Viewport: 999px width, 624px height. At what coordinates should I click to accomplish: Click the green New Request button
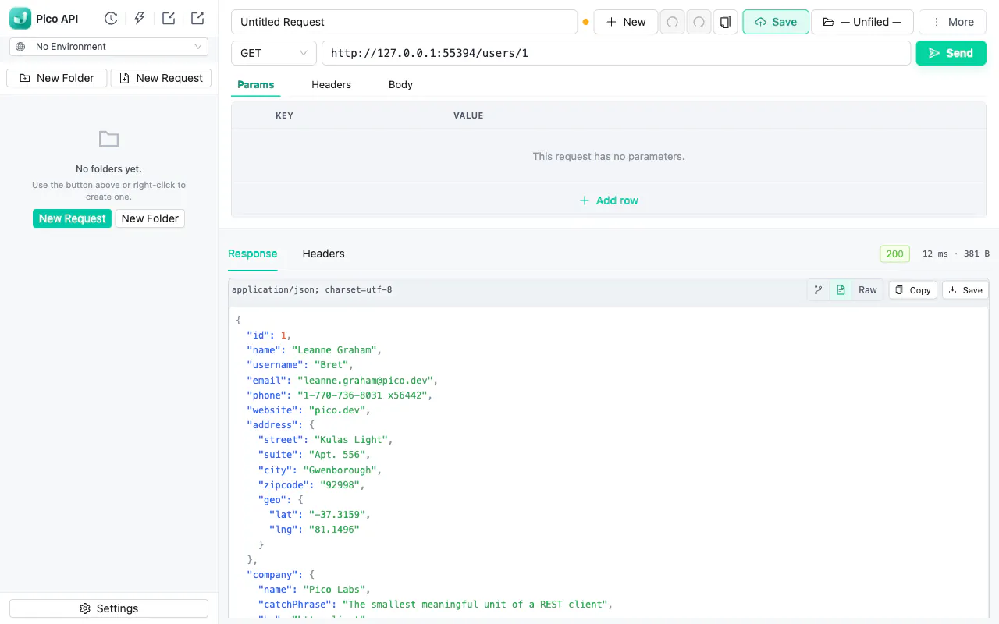[72, 218]
